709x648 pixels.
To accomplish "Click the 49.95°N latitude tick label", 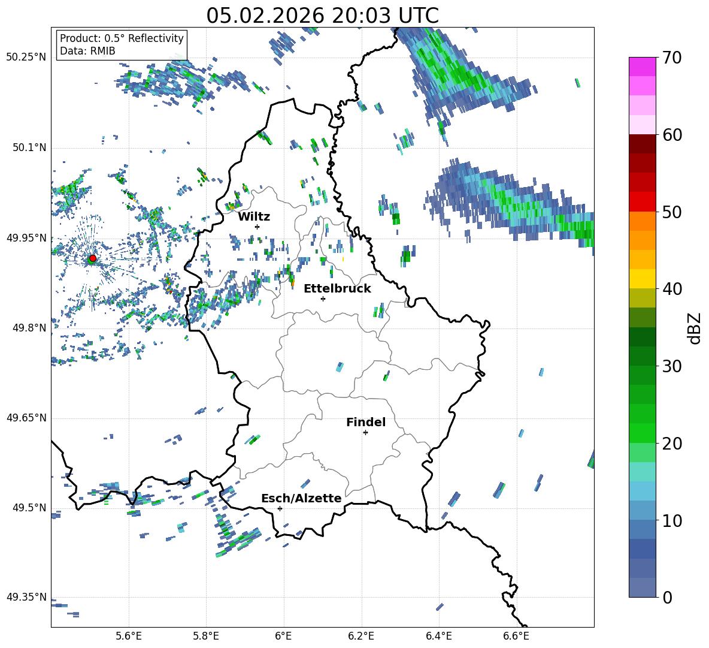I will click(26, 238).
